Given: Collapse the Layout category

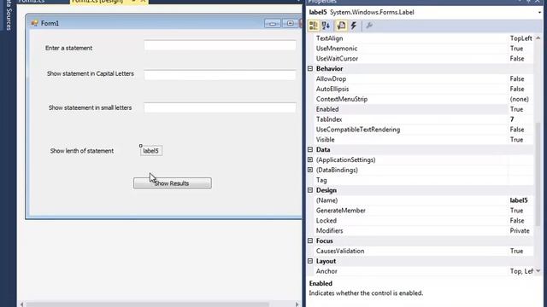Looking at the screenshot, I should (x=310, y=261).
